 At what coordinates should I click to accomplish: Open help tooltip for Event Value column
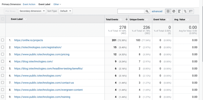coord(168,19)
